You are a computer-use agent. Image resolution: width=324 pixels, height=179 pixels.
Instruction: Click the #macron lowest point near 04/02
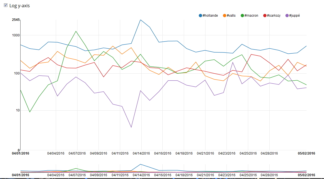30,112
